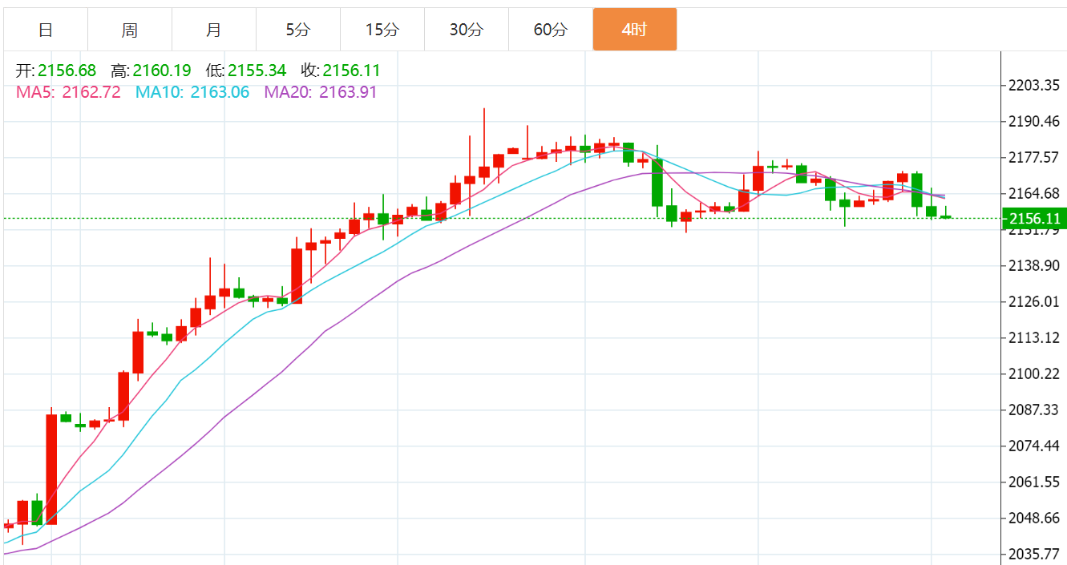
Task: Select the MA20: 2163.91 indicator label
Action: point(321,92)
